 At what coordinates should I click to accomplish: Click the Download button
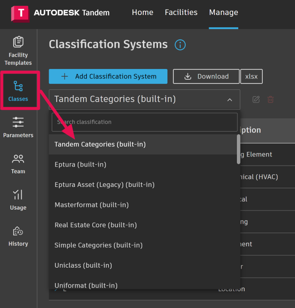click(x=206, y=76)
